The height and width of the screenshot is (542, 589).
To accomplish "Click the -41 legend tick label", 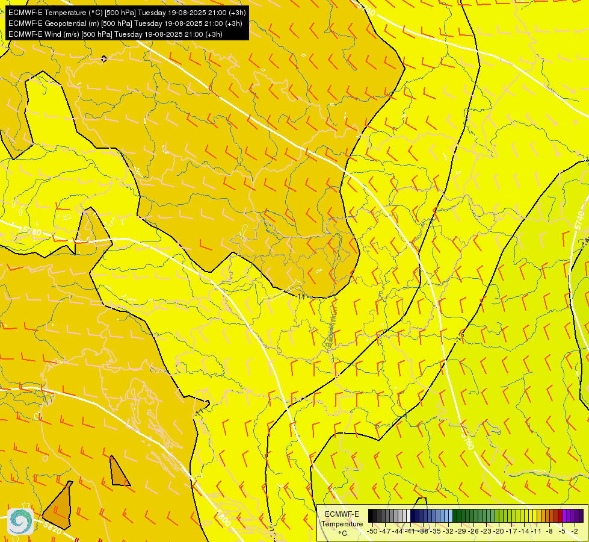I will pyautogui.click(x=410, y=532).
